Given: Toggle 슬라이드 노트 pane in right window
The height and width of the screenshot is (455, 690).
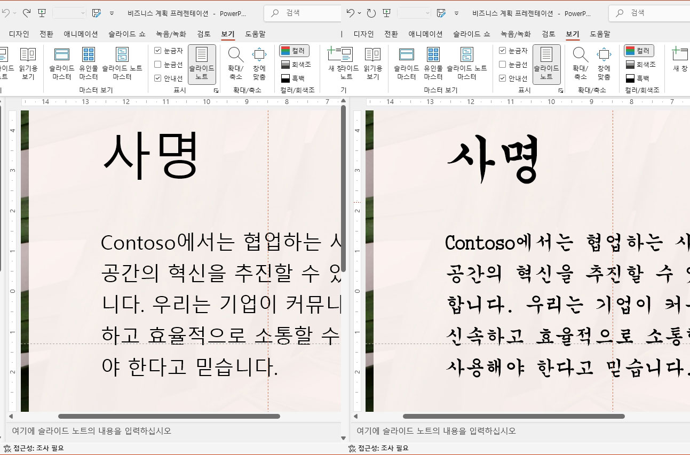Looking at the screenshot, I should pyautogui.click(x=546, y=64).
